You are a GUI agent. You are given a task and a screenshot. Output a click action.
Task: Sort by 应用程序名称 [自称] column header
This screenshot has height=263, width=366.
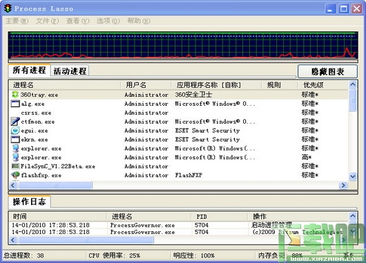(216, 85)
